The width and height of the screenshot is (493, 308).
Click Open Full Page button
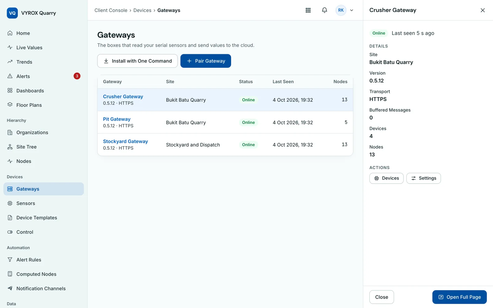coord(459,297)
